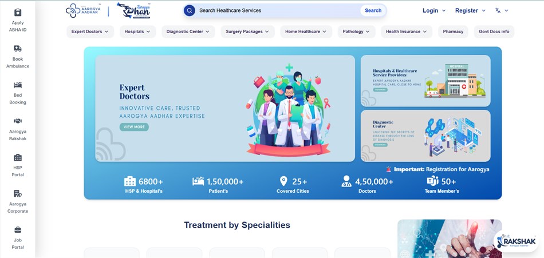Click the medical technology image beside Specialities
The height and width of the screenshot is (258, 544).
coord(450,239)
